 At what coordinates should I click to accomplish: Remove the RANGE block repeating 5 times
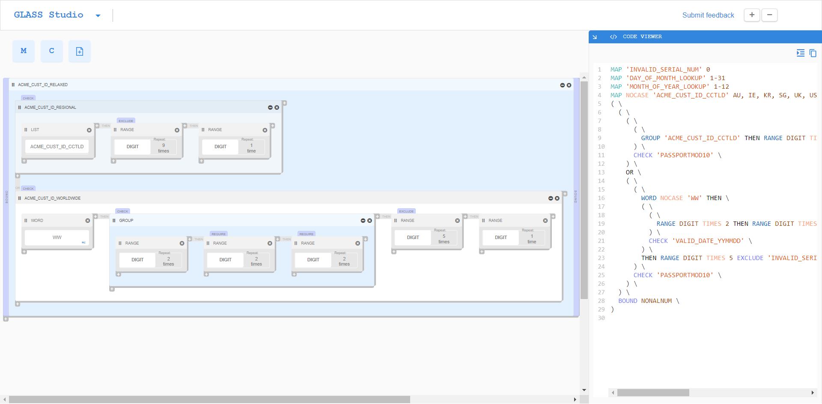pos(457,221)
